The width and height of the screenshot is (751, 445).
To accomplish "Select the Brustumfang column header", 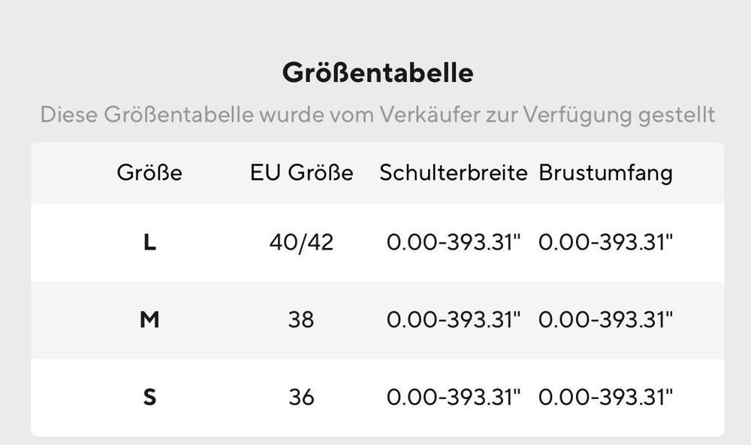I will tap(606, 173).
